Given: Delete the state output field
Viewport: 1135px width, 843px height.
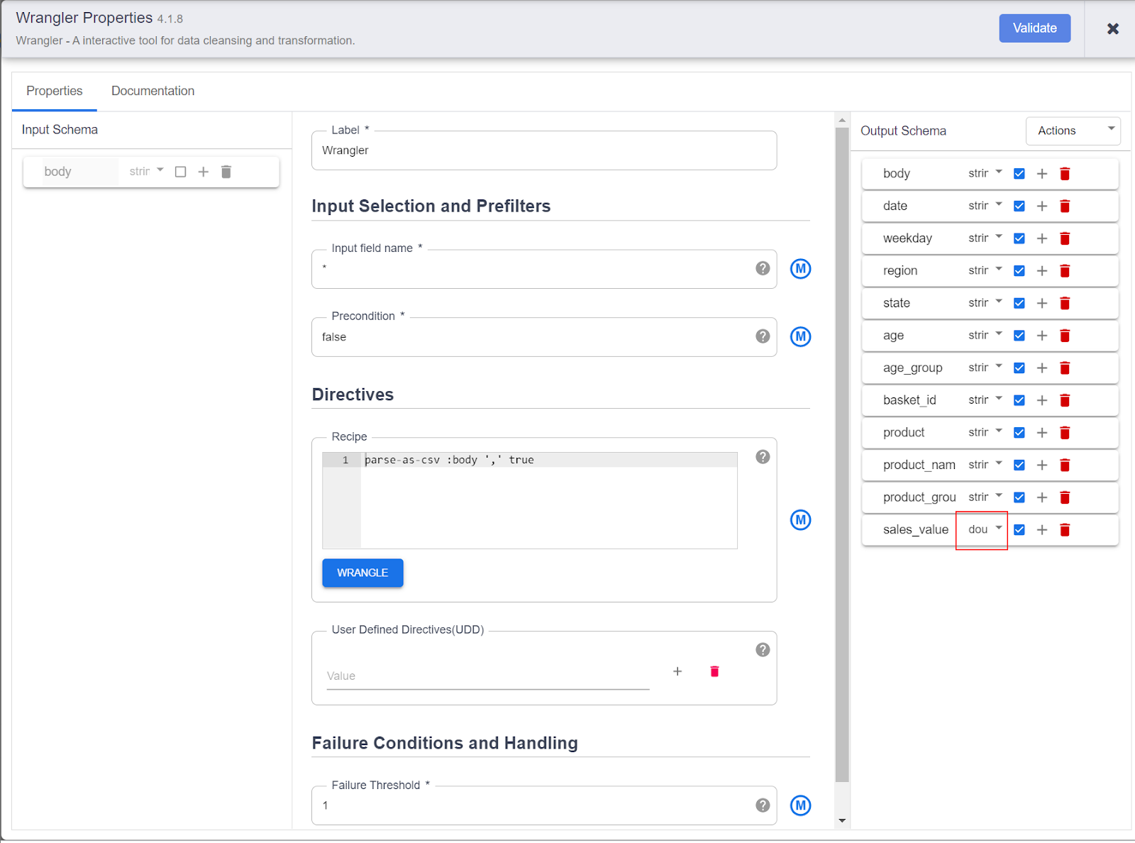Looking at the screenshot, I should point(1065,304).
